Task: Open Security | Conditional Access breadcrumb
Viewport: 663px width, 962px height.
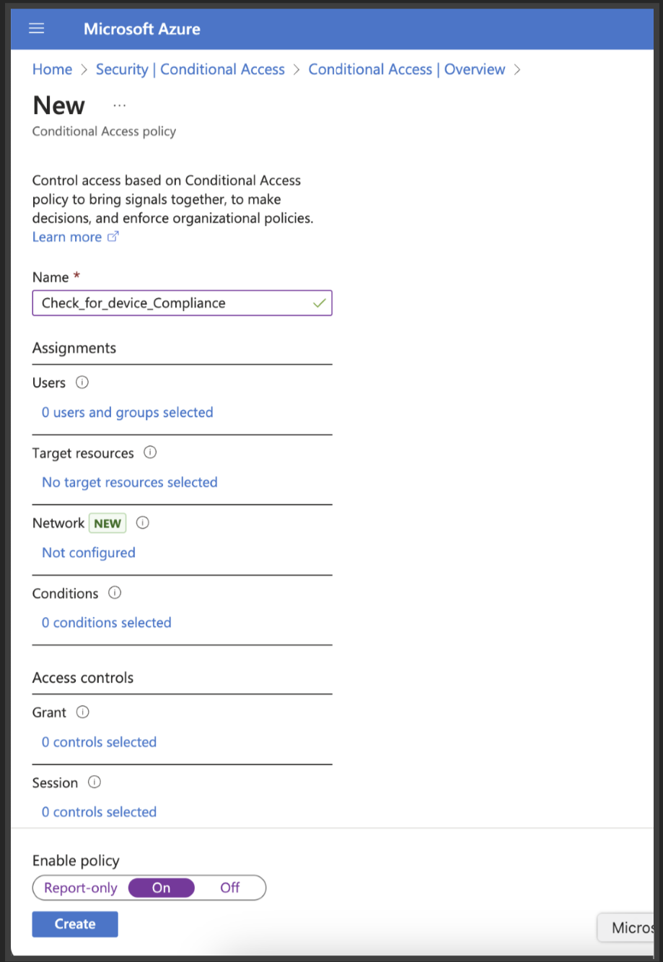Action: 190,69
